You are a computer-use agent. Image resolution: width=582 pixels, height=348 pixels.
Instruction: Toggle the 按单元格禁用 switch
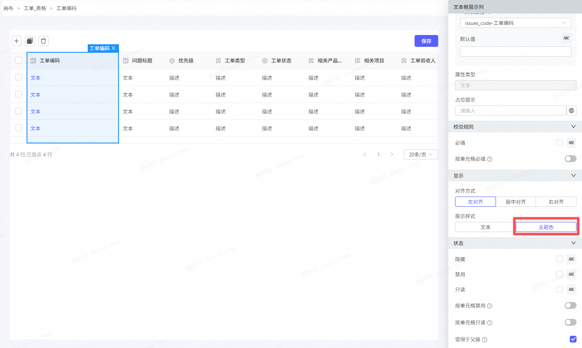[570, 305]
